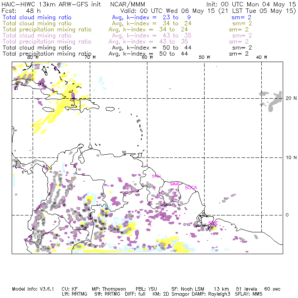
Task: Click the PBL: YSU scheme label
Action: [146, 289]
